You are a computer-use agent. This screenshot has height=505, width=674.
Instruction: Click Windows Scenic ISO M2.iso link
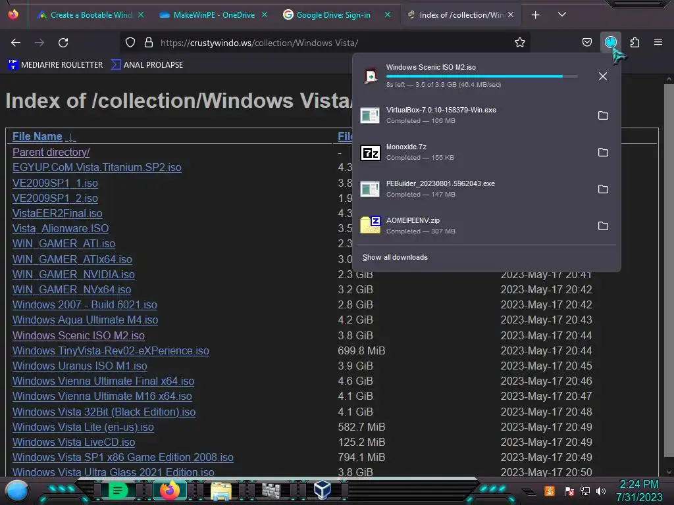(78, 335)
